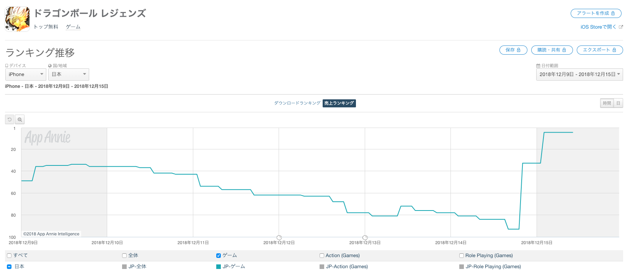Toggle the 日本 minus-box collapse icon
Viewport: 625px width, 277px height.
click(9, 267)
